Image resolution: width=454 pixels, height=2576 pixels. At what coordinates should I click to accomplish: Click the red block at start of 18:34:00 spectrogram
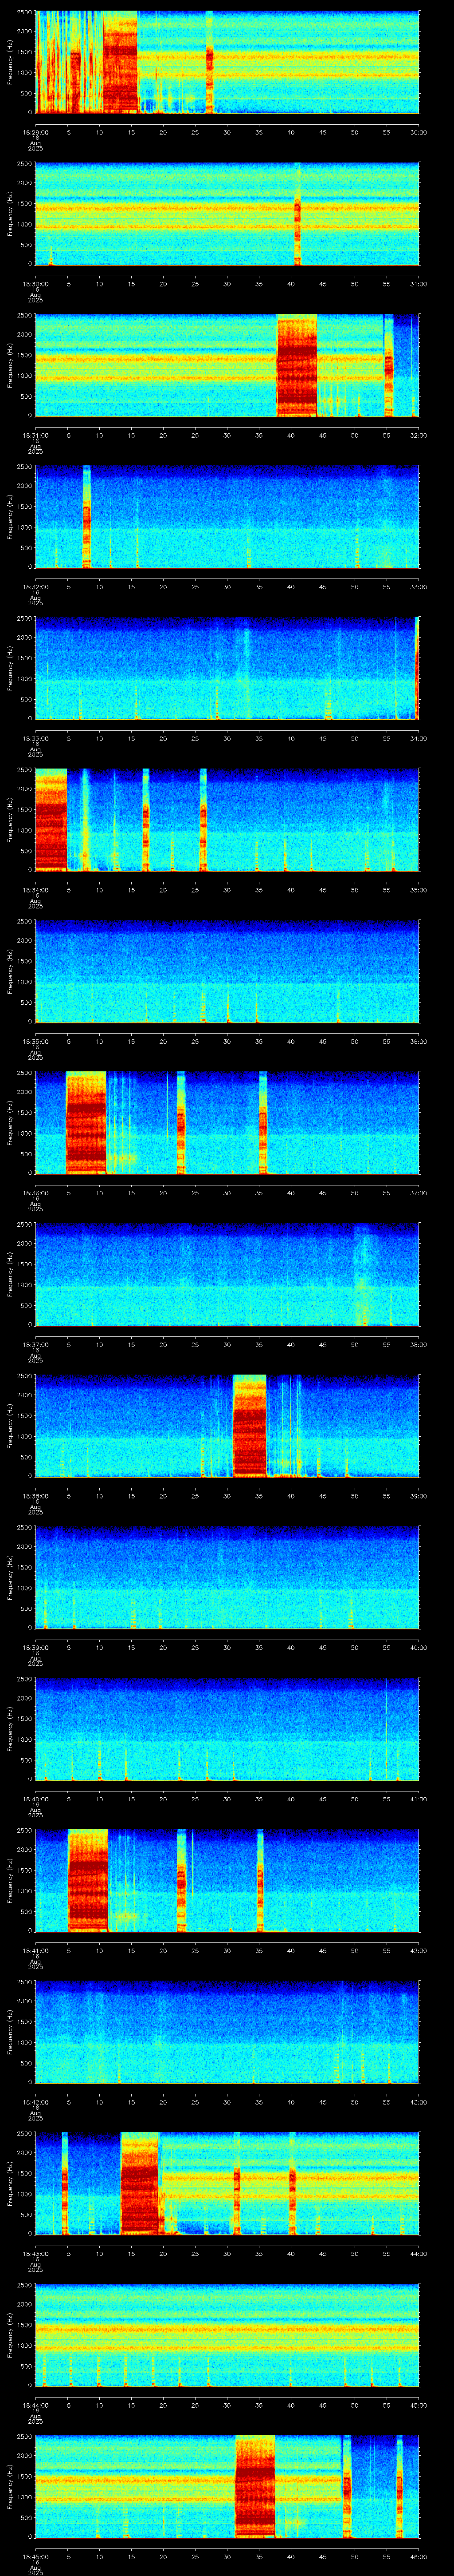[51, 819]
